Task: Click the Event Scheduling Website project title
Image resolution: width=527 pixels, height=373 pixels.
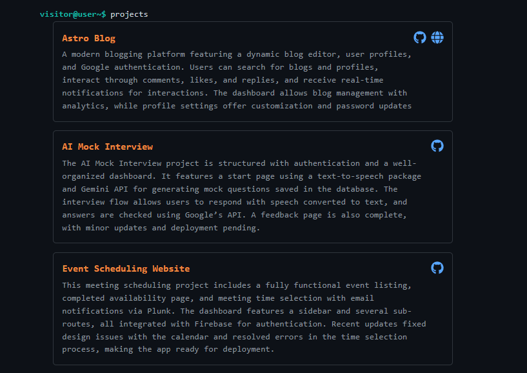Action: 126,268
